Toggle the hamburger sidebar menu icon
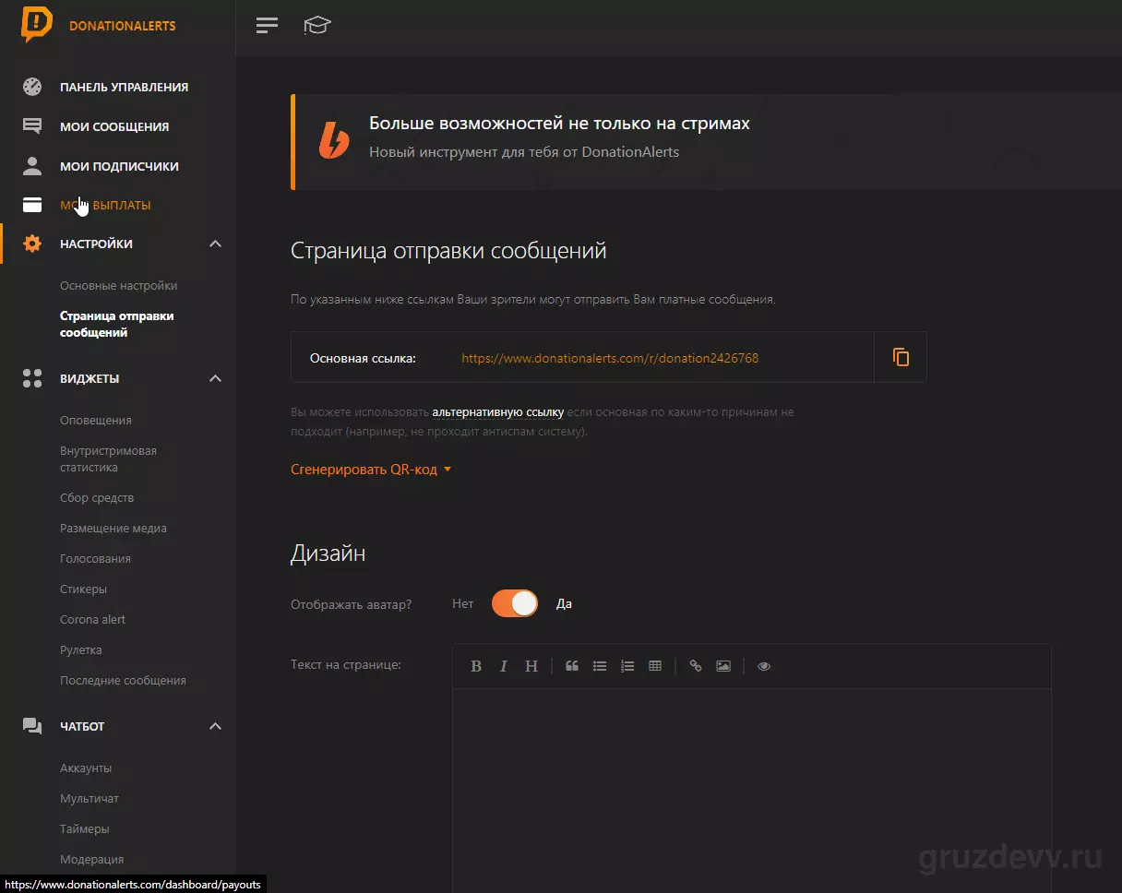Image resolution: width=1122 pixels, height=893 pixels. [267, 25]
